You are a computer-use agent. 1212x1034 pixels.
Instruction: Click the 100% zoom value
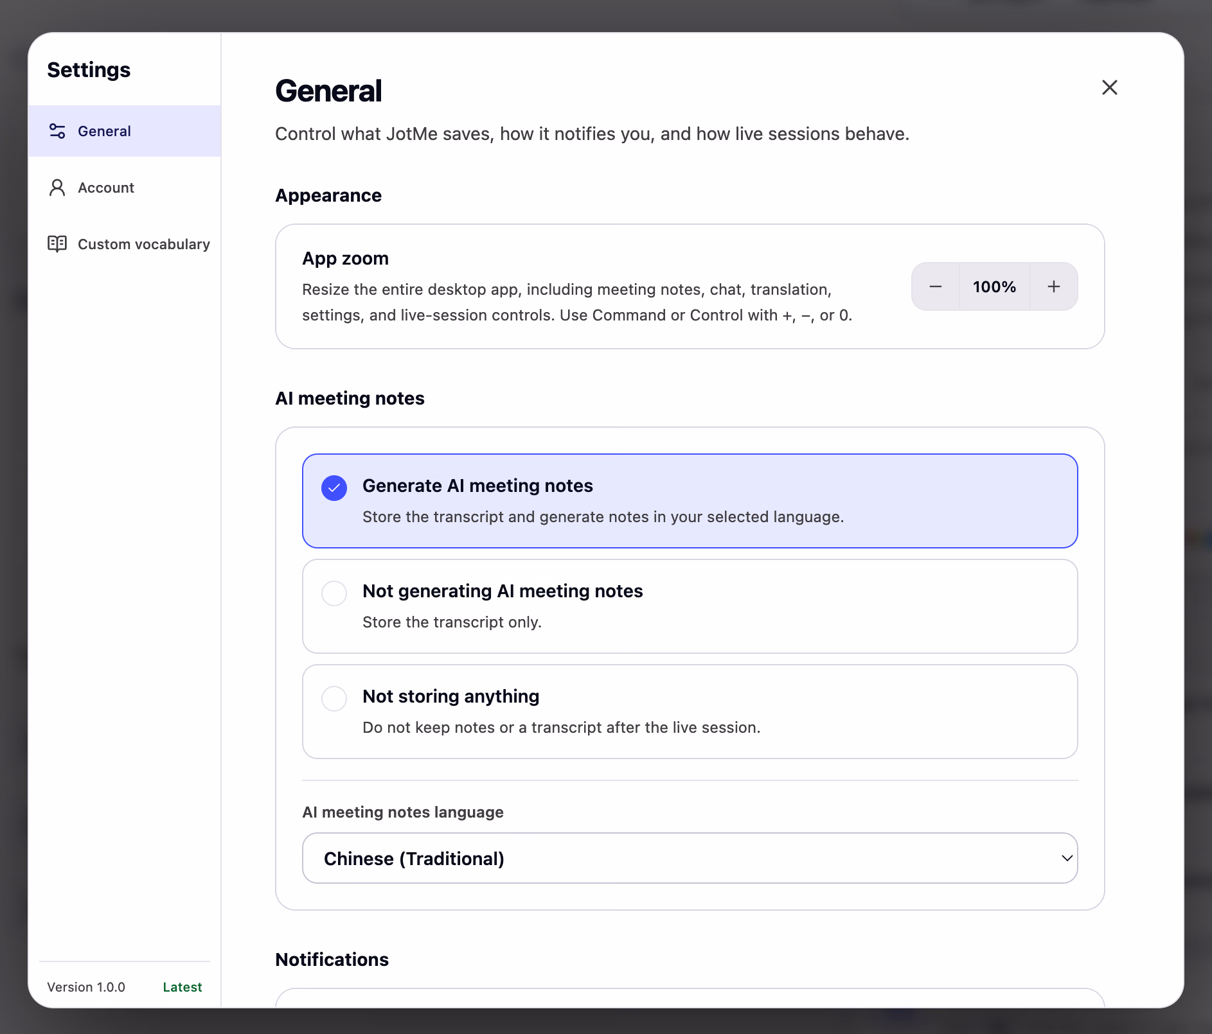[x=995, y=286]
